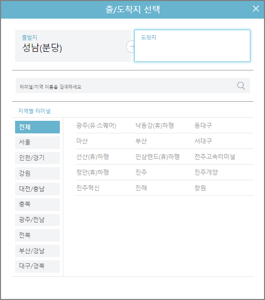
Task: Choose 진해 terminal
Action: pyautogui.click(x=141, y=188)
